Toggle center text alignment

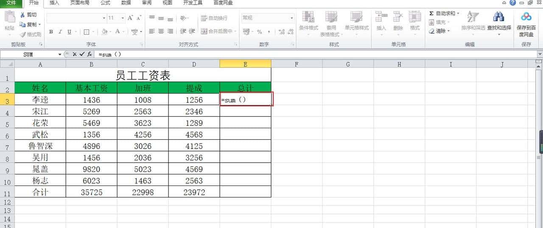[161, 31]
